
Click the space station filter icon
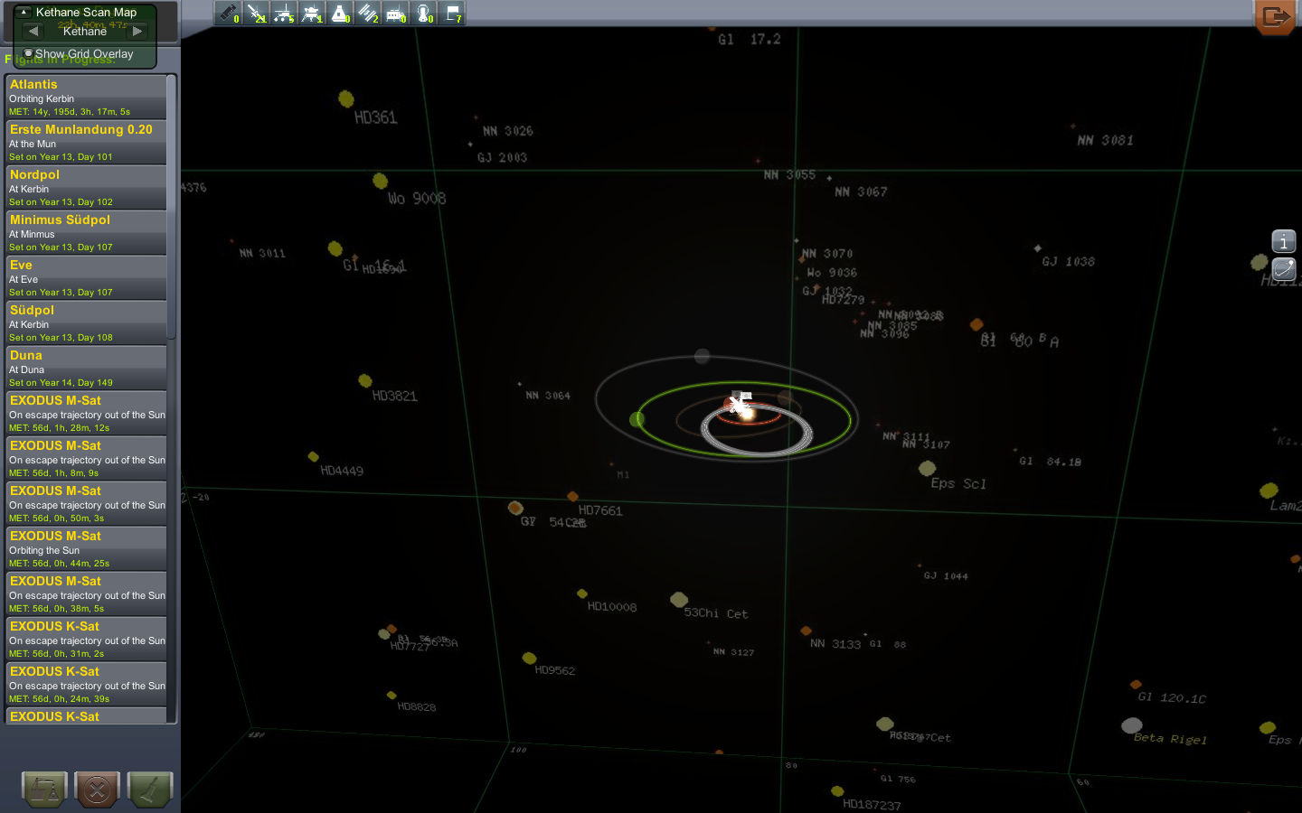coord(368,14)
